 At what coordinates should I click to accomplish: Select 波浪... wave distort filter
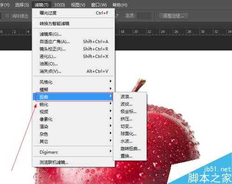point(130,97)
